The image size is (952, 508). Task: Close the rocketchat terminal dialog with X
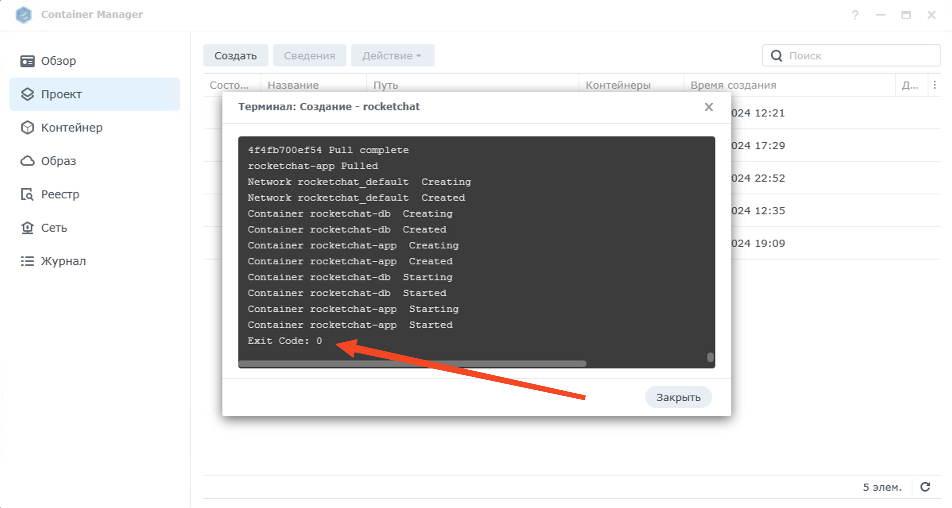709,107
